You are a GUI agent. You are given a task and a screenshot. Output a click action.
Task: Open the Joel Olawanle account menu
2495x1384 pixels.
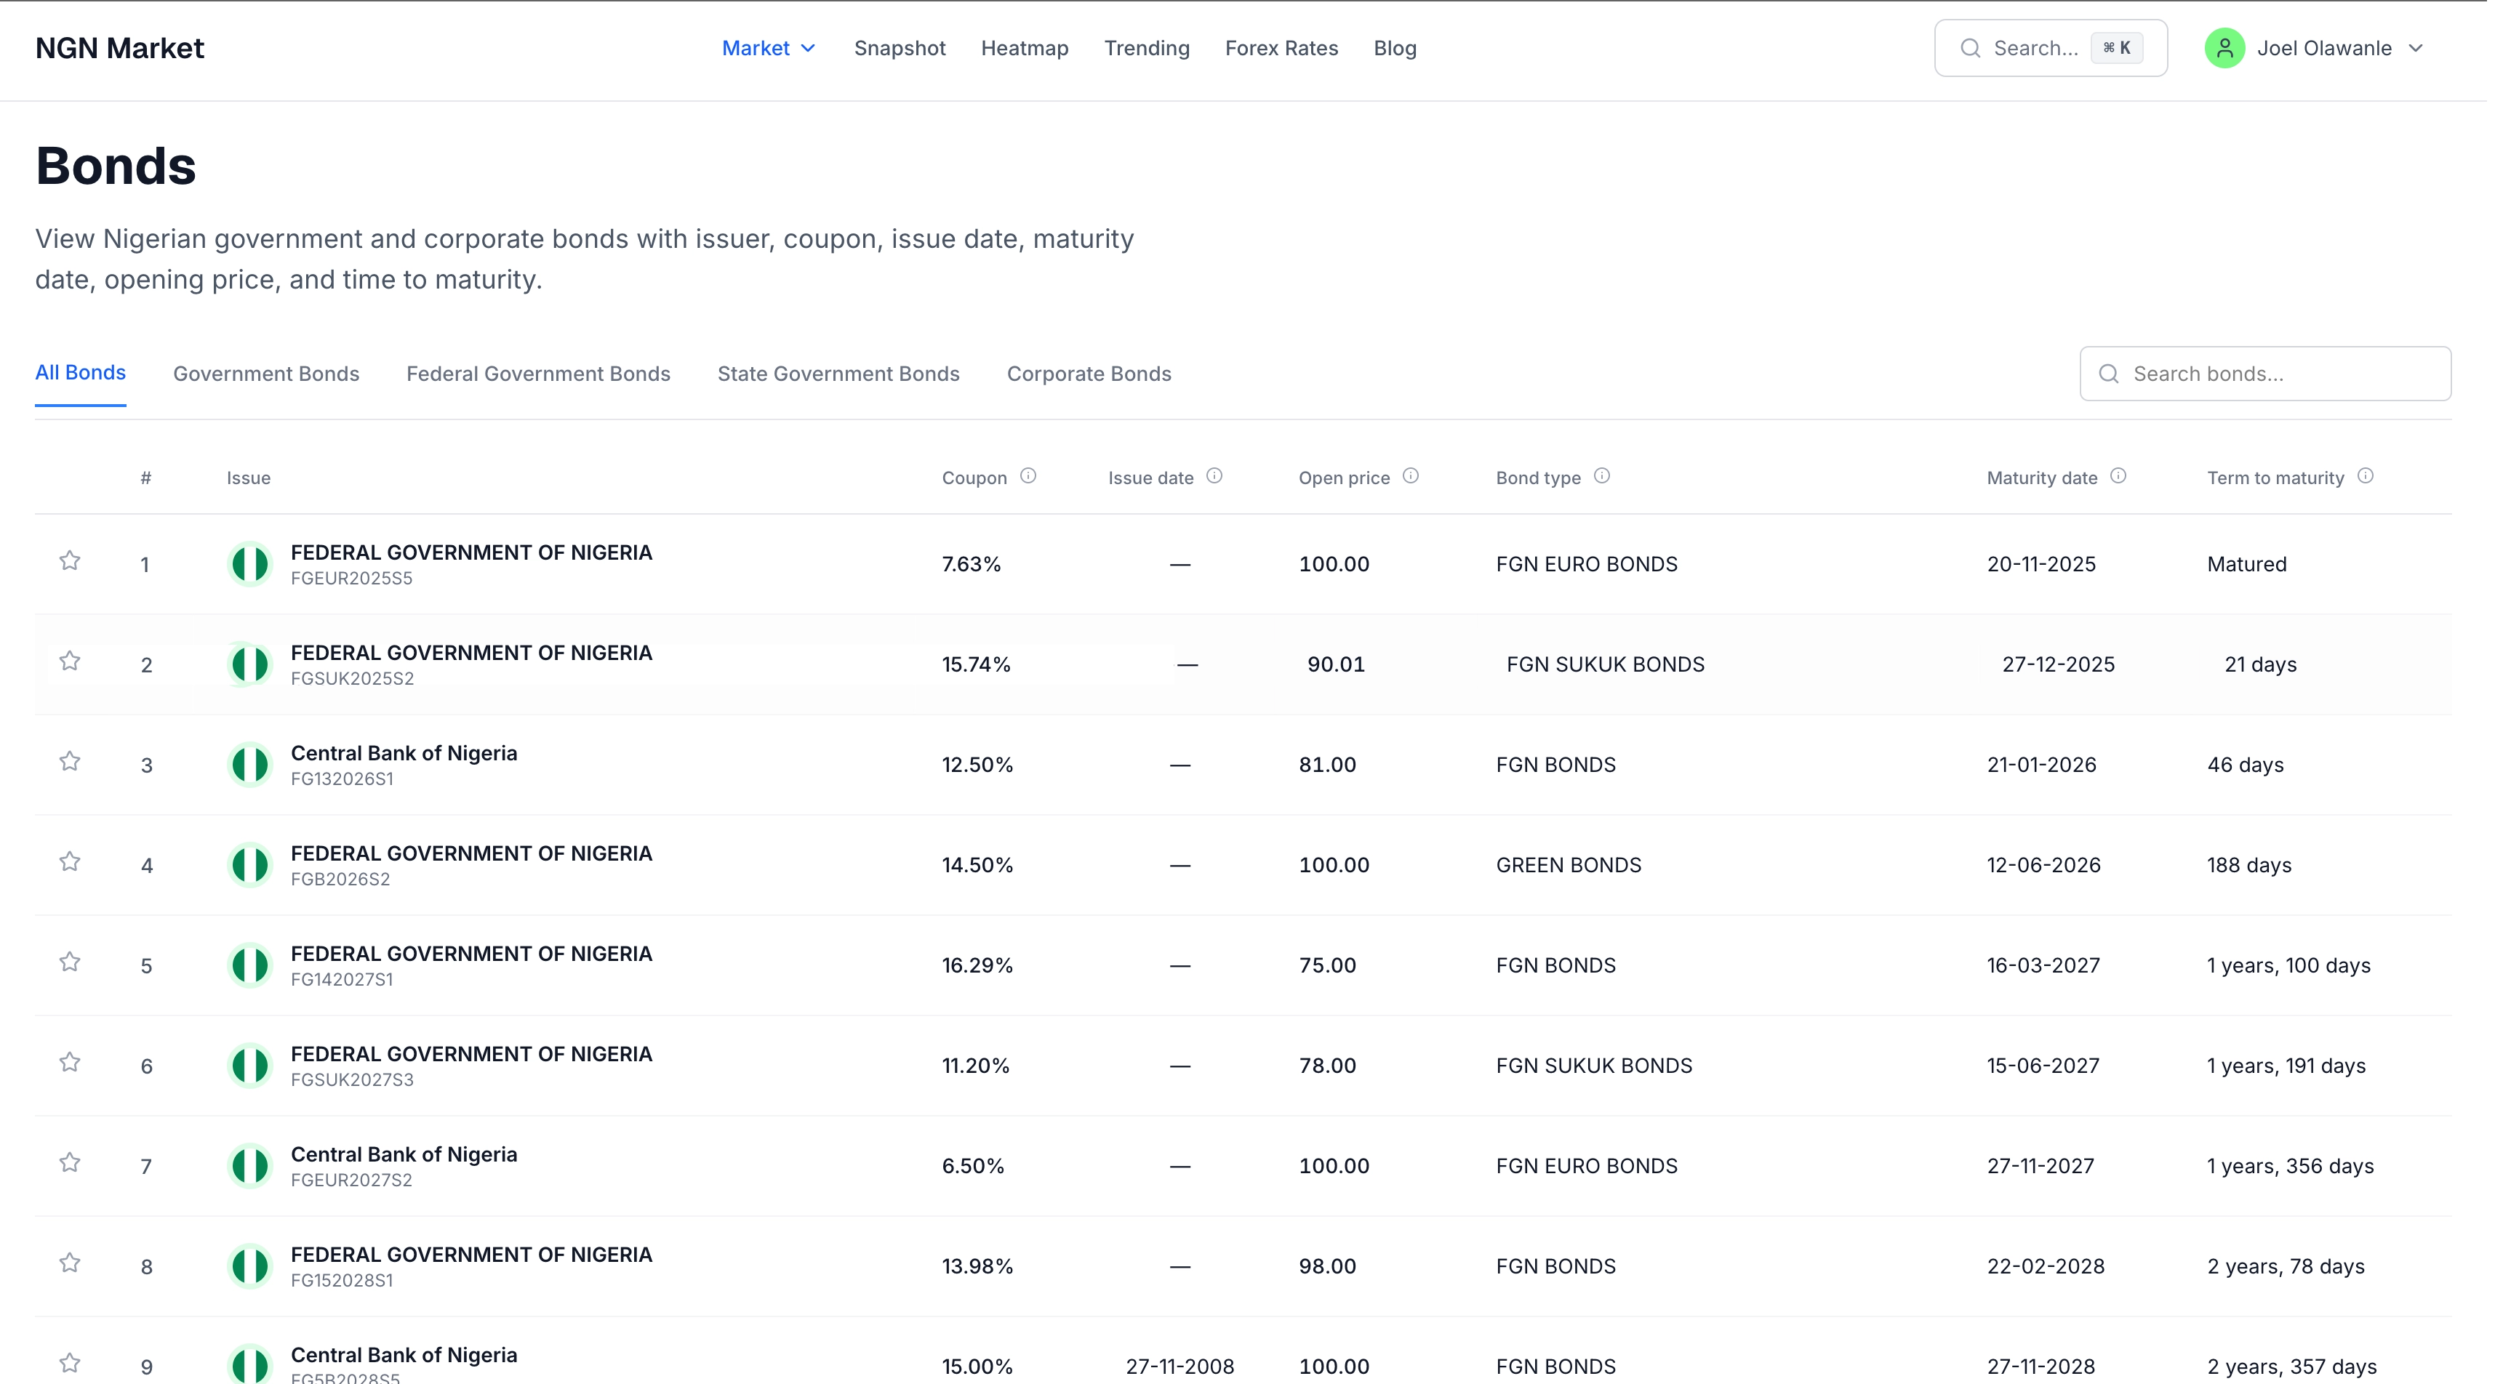click(x=2323, y=49)
